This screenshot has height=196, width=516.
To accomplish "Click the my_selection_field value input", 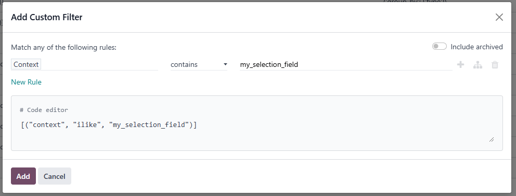I will pos(346,65).
